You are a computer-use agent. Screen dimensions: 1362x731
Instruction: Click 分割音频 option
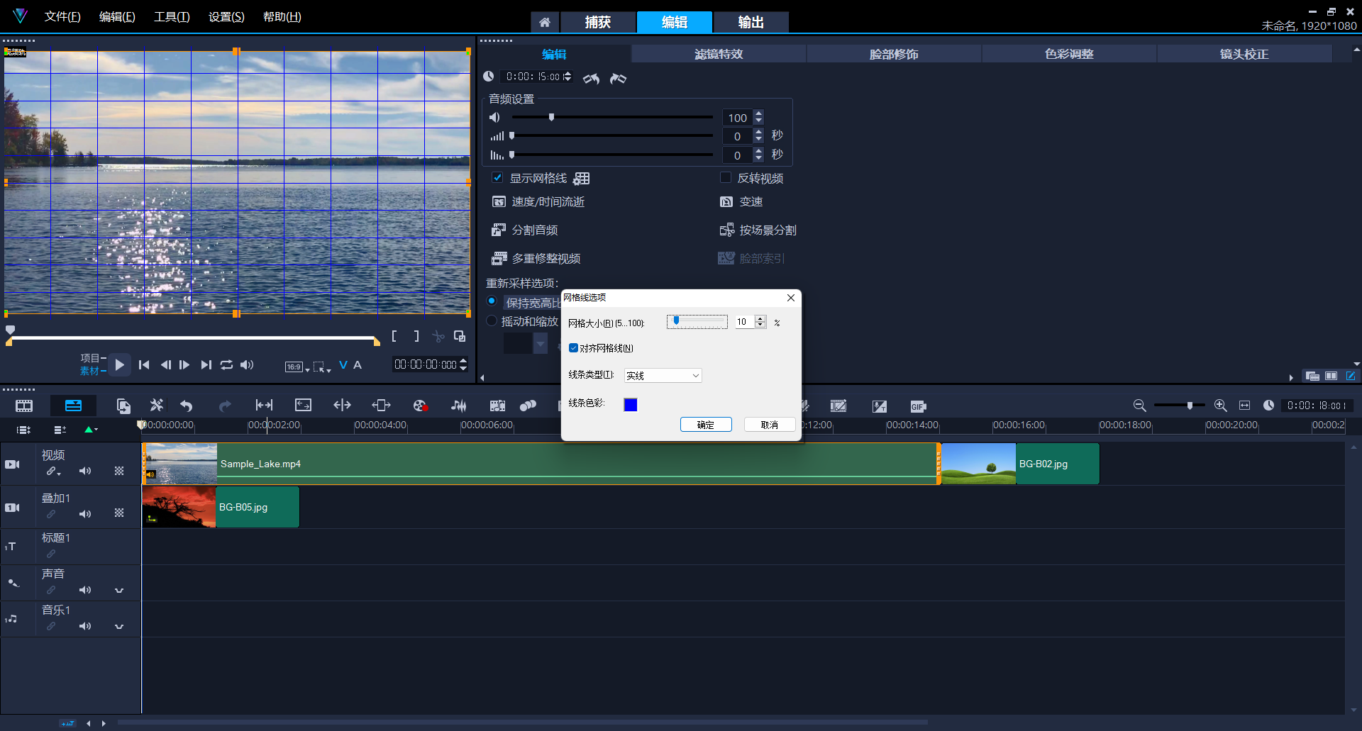pyautogui.click(x=525, y=230)
